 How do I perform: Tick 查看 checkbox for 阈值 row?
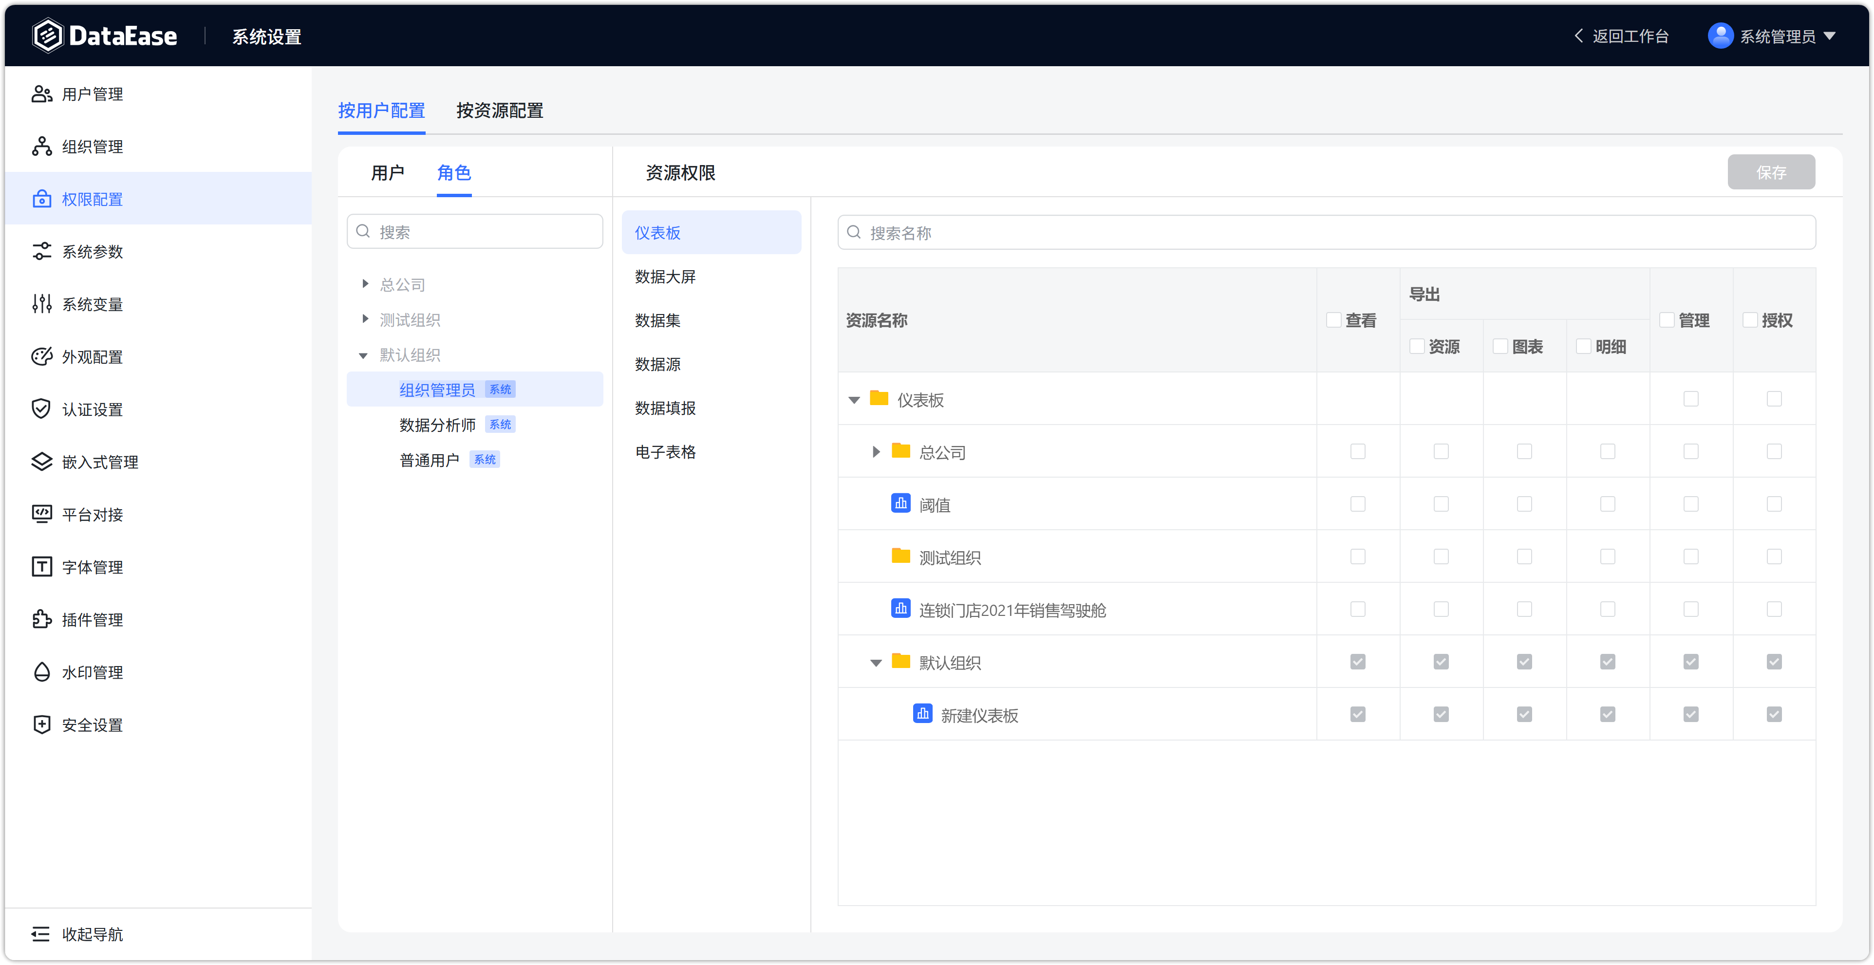point(1357,503)
